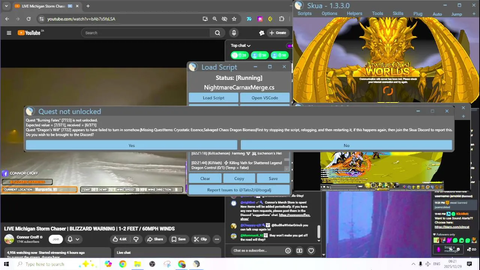
Task: Open a new Chrome tab
Action: (x=88, y=6)
